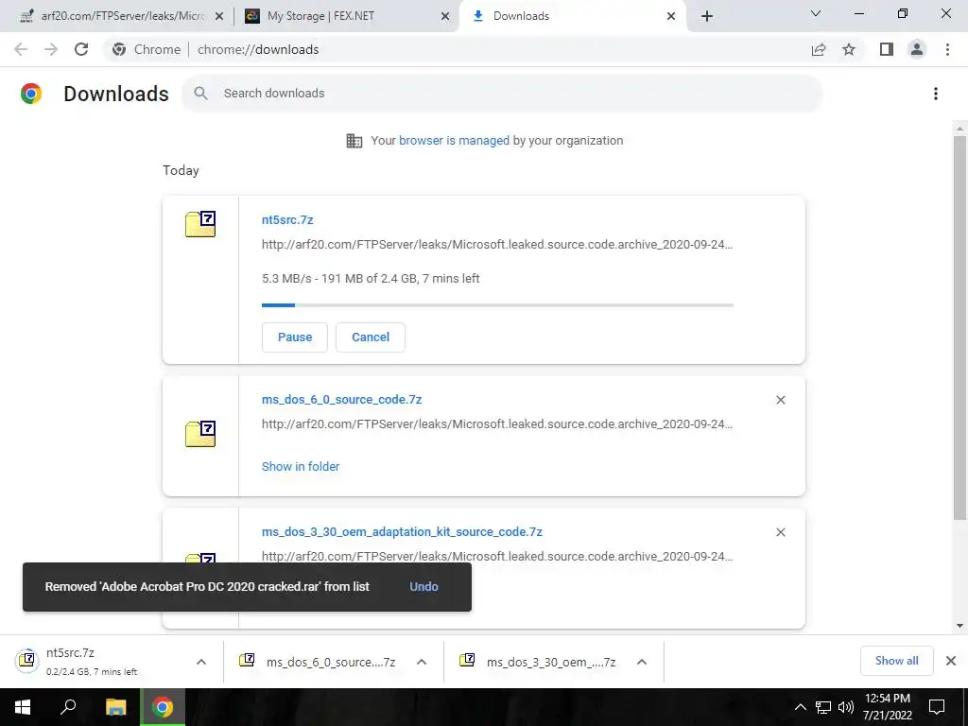Click the Chrome logo beside Downloads title
The image size is (968, 726).
(31, 94)
